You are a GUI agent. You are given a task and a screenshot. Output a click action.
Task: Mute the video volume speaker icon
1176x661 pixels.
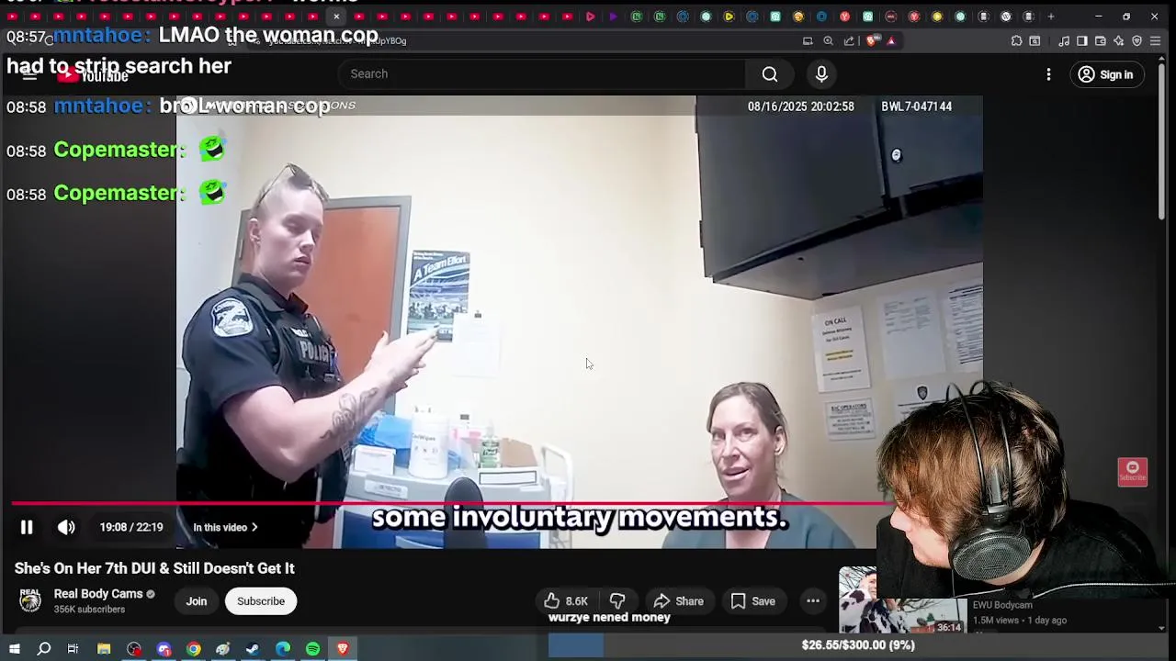tap(66, 527)
